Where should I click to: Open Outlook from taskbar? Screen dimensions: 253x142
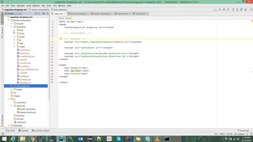click(x=80, y=139)
